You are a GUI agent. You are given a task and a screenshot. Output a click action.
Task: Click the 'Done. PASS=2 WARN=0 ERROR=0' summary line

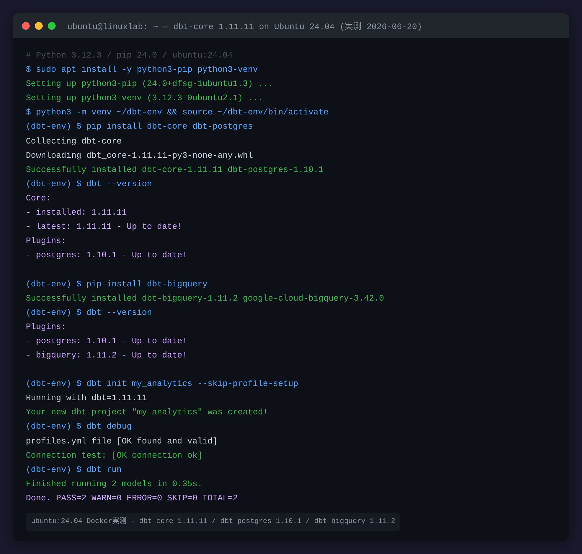point(132,498)
